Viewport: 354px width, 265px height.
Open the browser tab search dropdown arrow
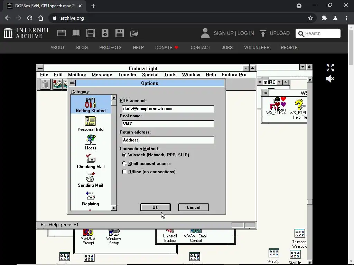tap(299, 6)
